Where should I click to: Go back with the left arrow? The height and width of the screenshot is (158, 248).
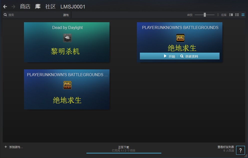point(5,7)
